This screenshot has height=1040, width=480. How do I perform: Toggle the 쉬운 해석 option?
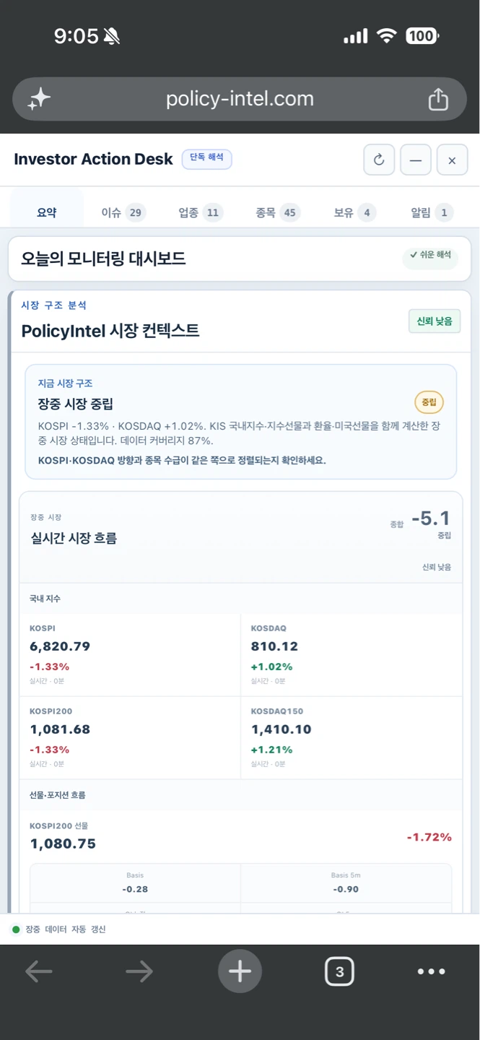pos(430,255)
